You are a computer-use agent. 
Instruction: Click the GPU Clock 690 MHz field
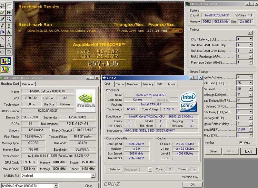coord(29,162)
